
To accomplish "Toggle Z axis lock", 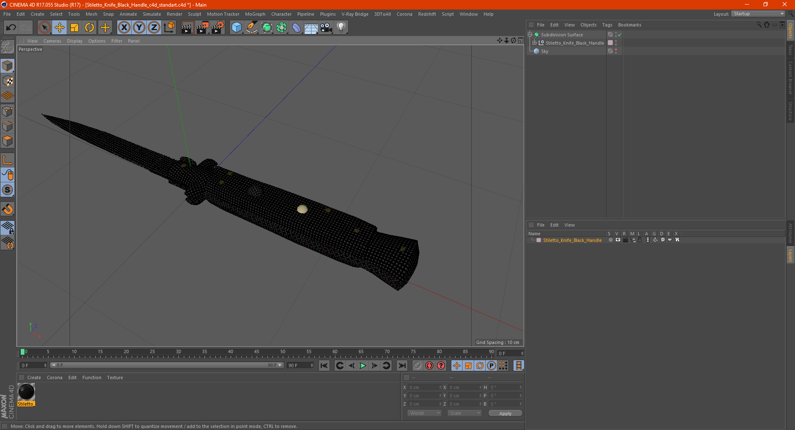I will [x=154, y=28].
